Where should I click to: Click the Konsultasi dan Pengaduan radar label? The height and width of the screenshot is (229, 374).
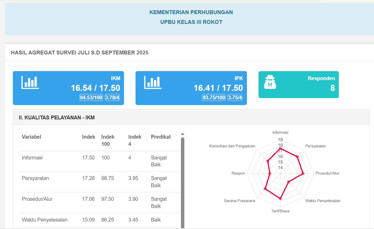232,146
